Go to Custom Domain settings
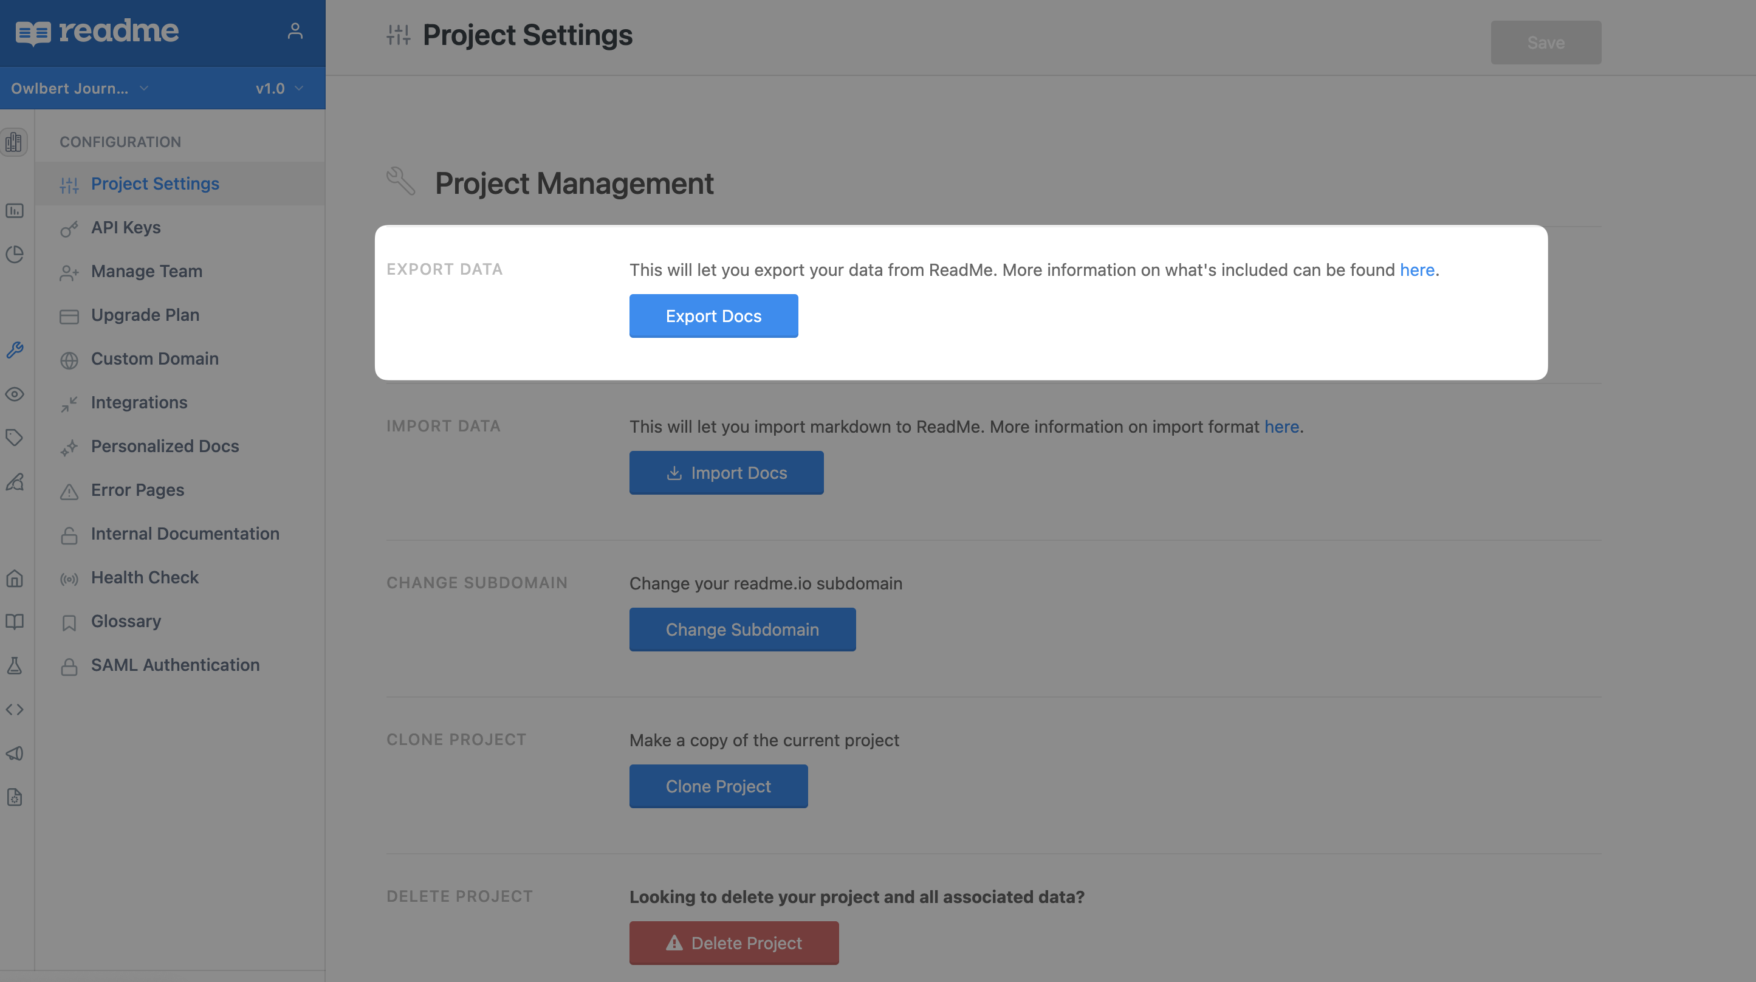The width and height of the screenshot is (1756, 982). (154, 359)
